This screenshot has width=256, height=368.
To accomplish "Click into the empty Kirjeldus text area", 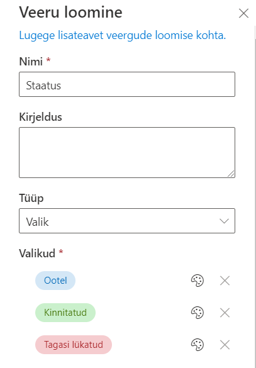I will 127,153.
